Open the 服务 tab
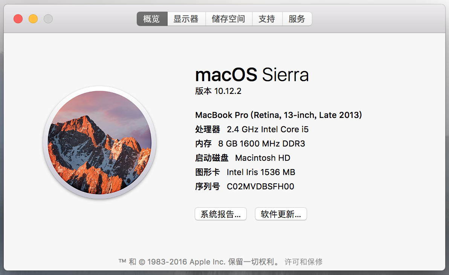 pos(296,19)
